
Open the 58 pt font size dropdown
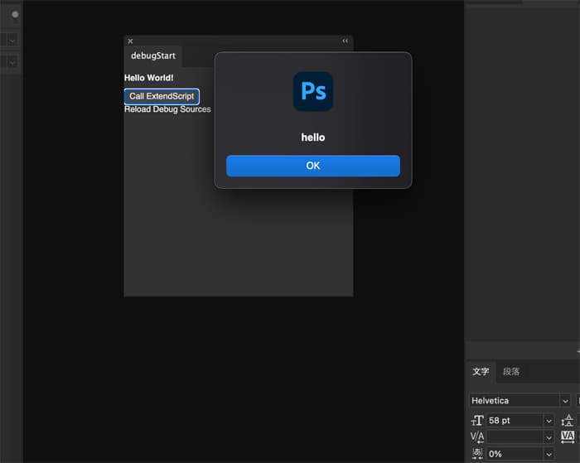[x=549, y=421]
